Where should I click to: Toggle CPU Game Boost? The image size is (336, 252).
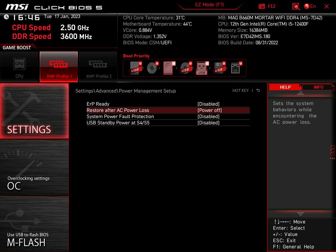point(19,67)
